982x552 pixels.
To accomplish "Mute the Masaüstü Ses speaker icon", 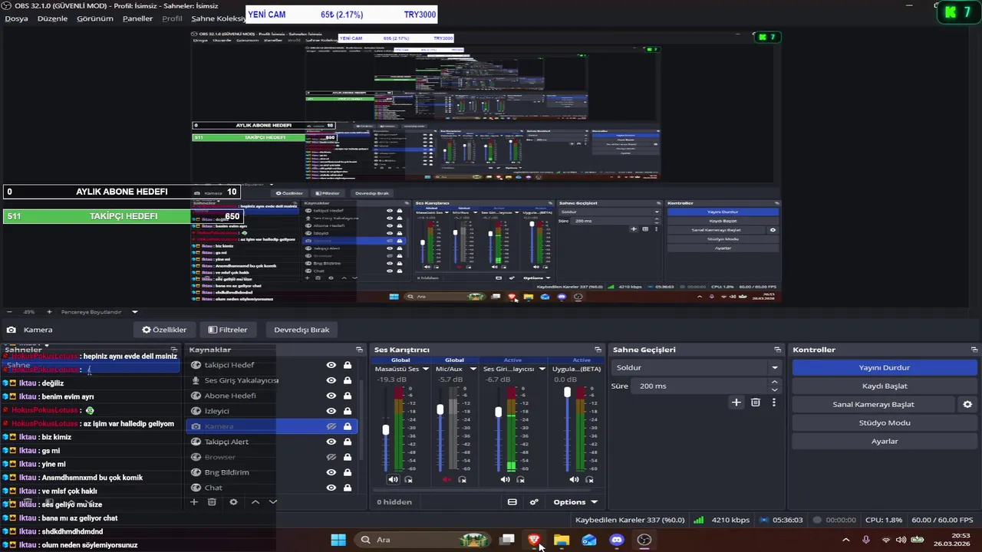I will 393,480.
